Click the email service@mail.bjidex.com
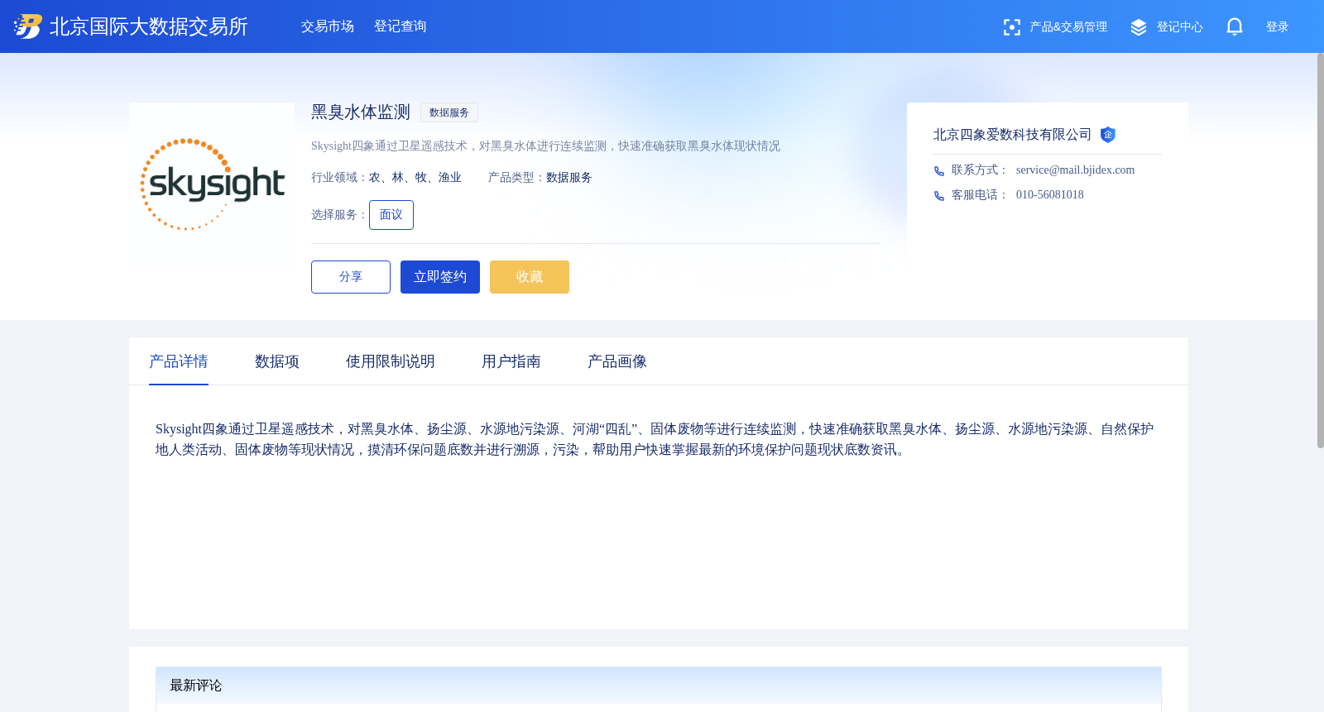The width and height of the screenshot is (1324, 712). [x=1075, y=170]
